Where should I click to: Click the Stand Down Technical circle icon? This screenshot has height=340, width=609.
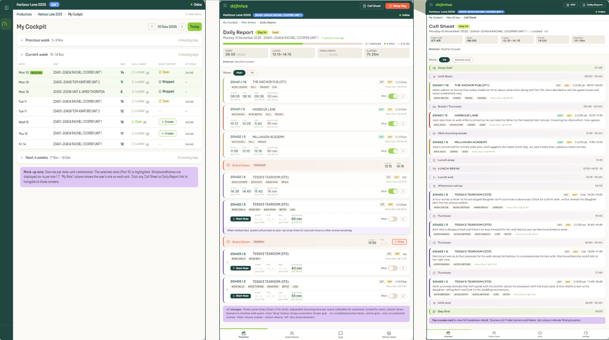[228, 165]
